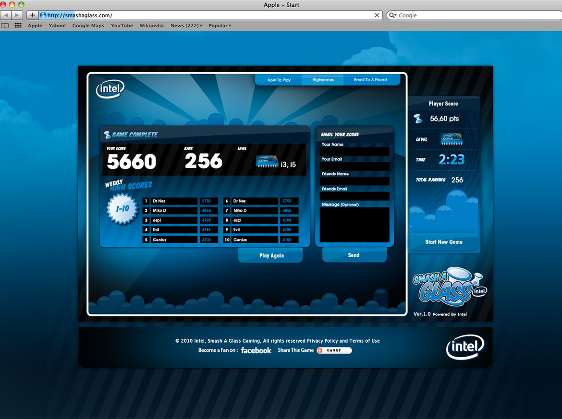Switch to the How To Play tab
This screenshot has width=562, height=419.
tap(279, 80)
